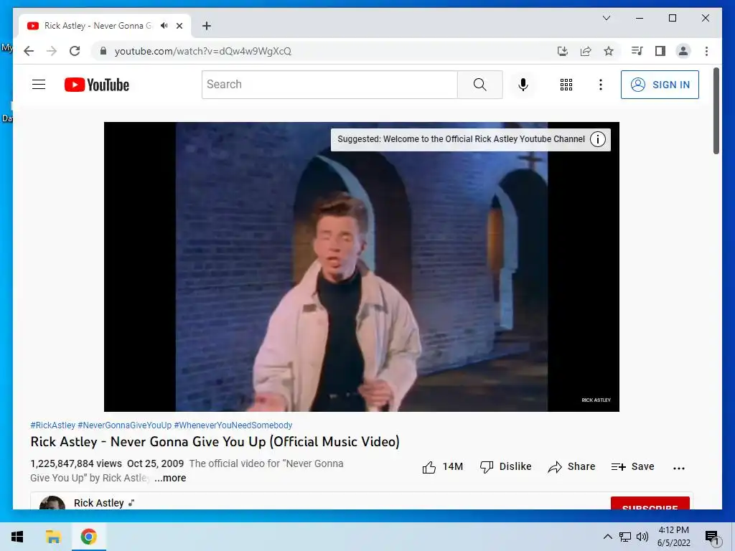Viewport: 735px width, 551px height.
Task: Install YouTube app via address bar icon
Action: coord(563,51)
